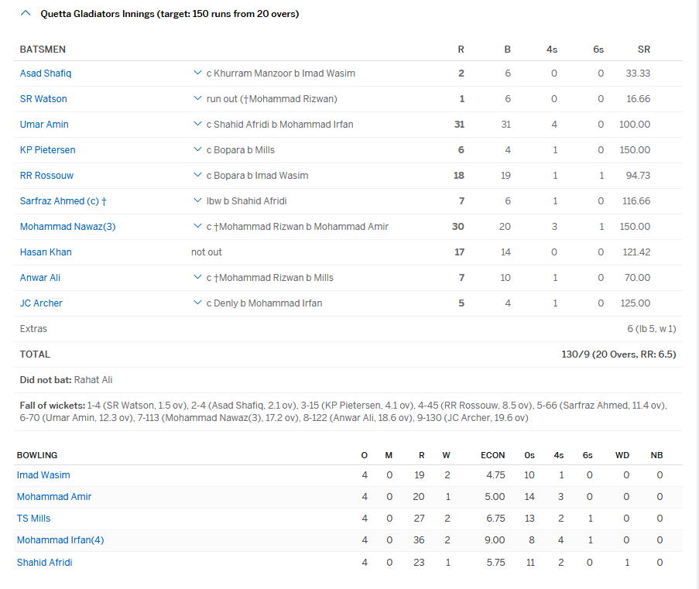
Task: Open KP Pietersen's player profile
Action: pyautogui.click(x=47, y=149)
